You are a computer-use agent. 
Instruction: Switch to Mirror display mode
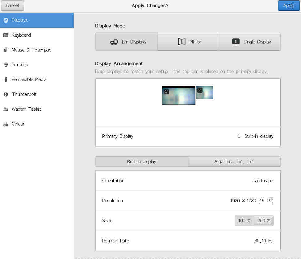pos(188,42)
